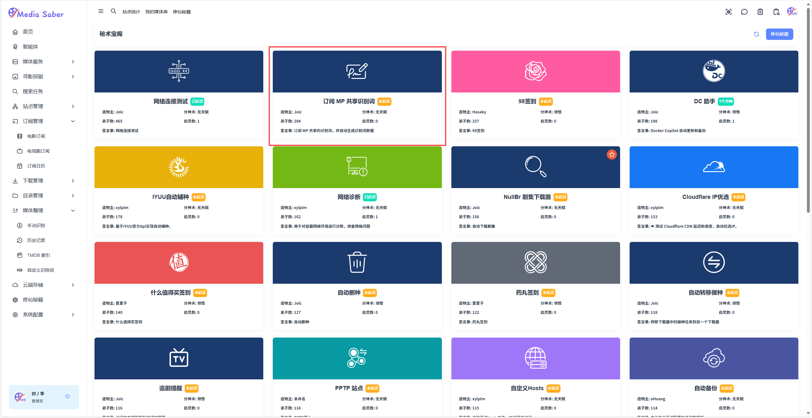Open the Cloudflare IP优选 card thumbnail
This screenshot has width=812, height=418.
[x=714, y=167]
